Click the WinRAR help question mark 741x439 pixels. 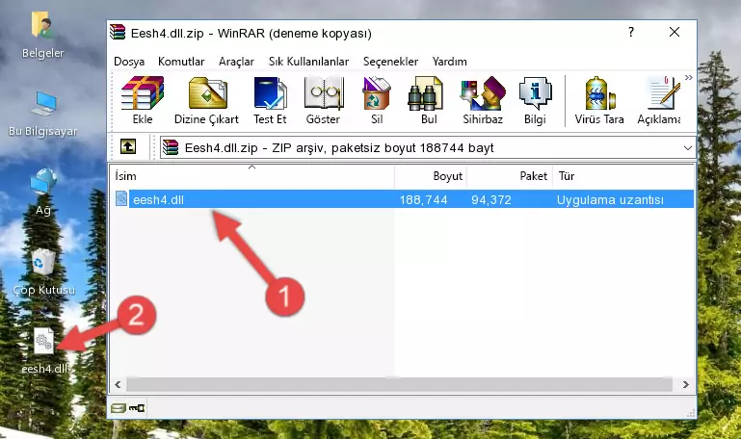point(631,32)
